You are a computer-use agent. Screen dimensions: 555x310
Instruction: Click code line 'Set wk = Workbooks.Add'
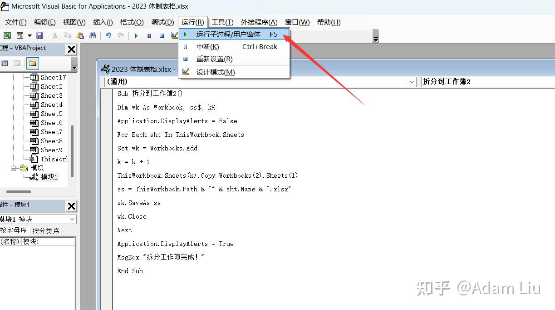click(x=157, y=148)
